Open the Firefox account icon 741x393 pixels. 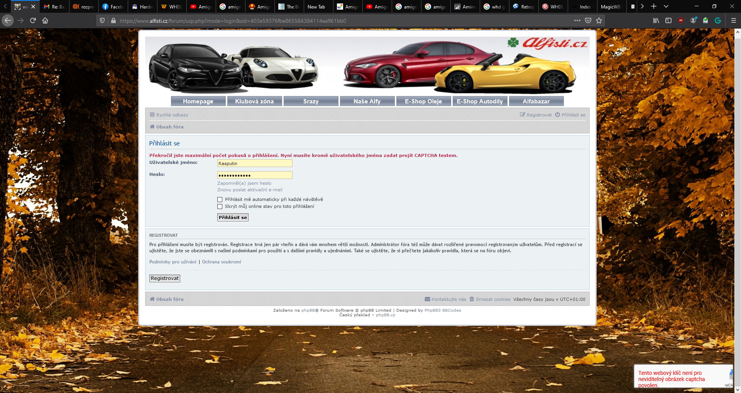coord(693,20)
